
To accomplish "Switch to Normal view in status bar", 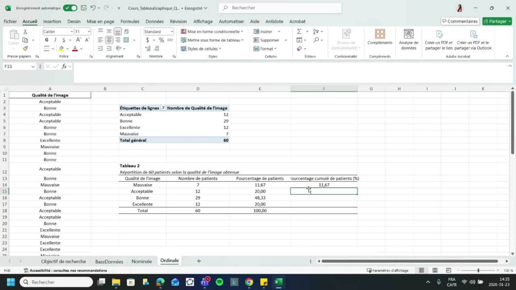I will click(421, 271).
